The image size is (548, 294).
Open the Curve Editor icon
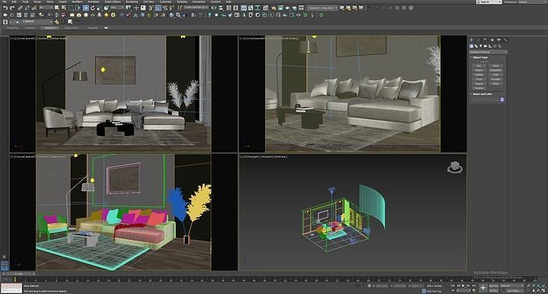pos(250,7)
